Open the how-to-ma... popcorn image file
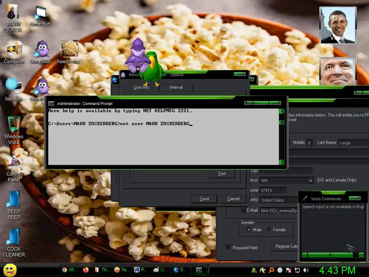 pos(70,52)
